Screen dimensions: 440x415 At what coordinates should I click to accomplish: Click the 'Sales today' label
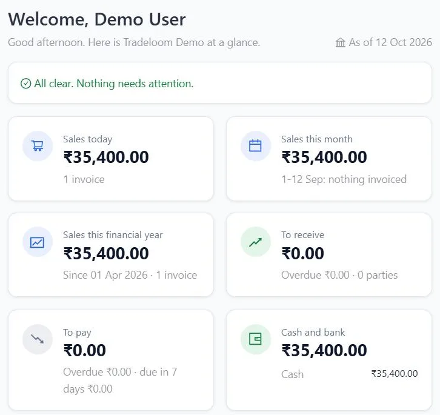(87, 139)
